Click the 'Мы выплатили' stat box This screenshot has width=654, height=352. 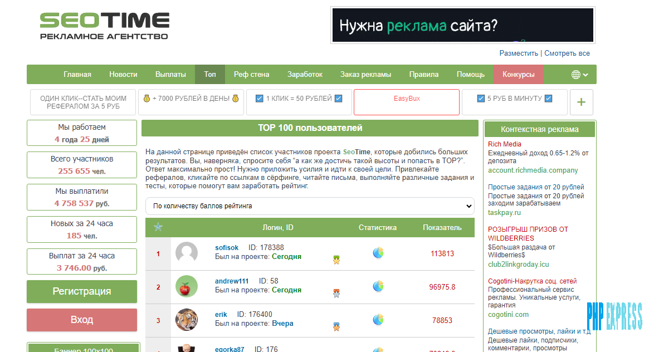(x=82, y=197)
